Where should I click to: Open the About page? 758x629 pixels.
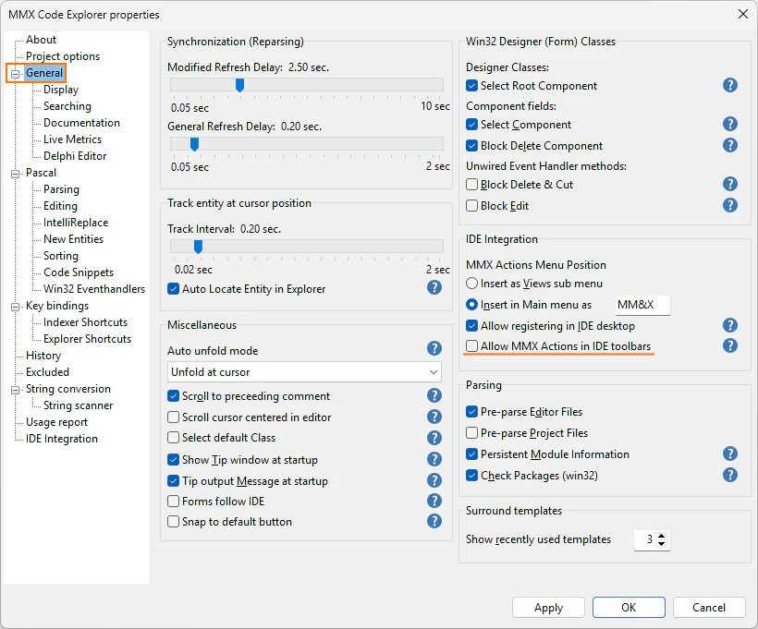(41, 40)
